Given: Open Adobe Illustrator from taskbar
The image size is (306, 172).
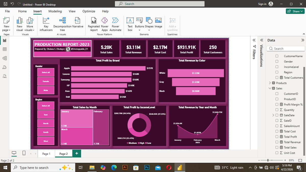Looking at the screenshot, I should click(x=125, y=167).
